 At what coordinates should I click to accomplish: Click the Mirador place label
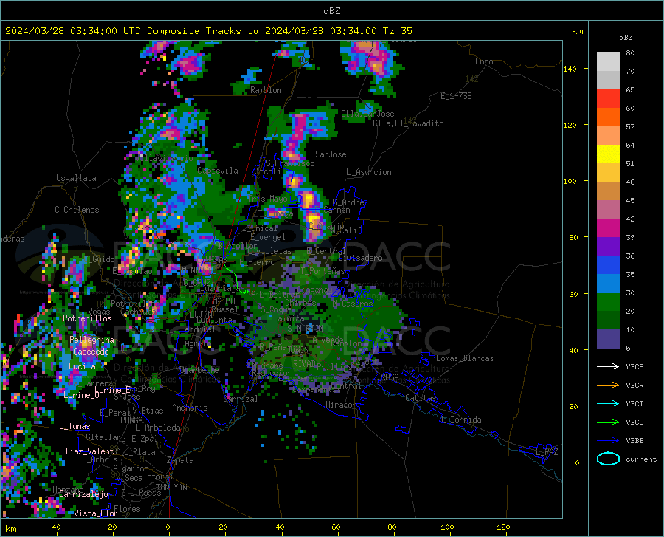[x=340, y=405]
